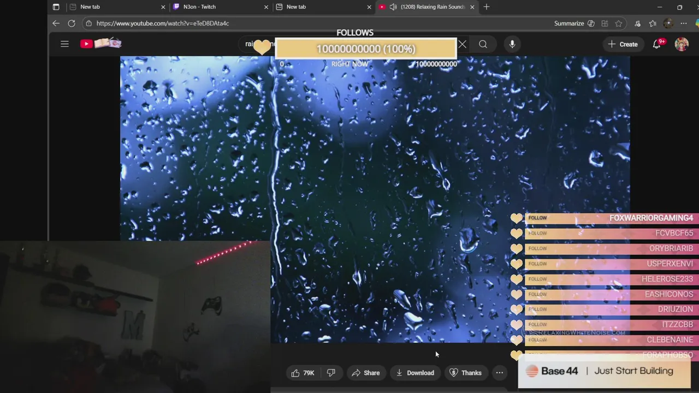This screenshot has width=699, height=393.
Task: Switch to the first New tab
Action: [x=118, y=7]
